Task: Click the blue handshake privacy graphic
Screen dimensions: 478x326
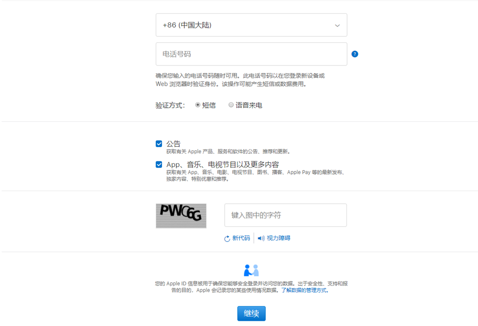Action: tap(251, 270)
